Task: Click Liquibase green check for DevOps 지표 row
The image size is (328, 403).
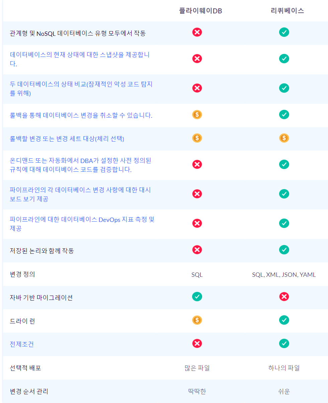Action: click(x=284, y=223)
